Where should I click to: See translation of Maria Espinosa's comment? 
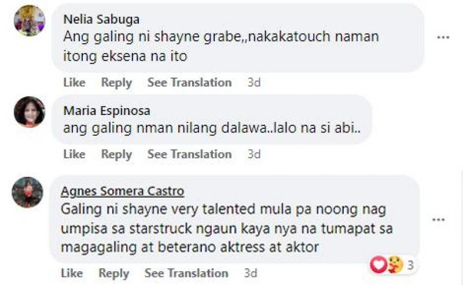coord(189,154)
